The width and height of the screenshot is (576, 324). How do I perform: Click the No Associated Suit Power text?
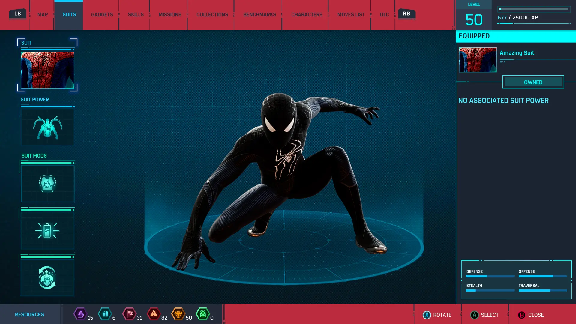503,100
